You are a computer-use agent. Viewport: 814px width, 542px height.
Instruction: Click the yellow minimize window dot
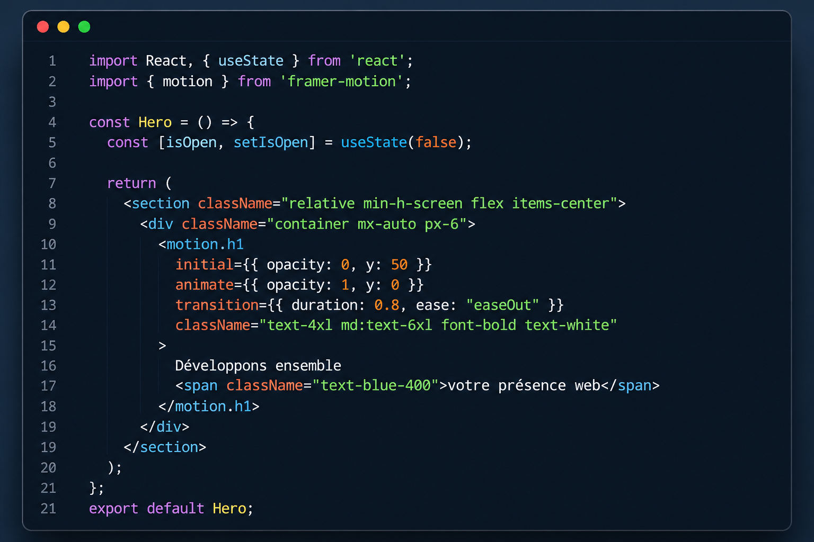pyautogui.click(x=64, y=26)
